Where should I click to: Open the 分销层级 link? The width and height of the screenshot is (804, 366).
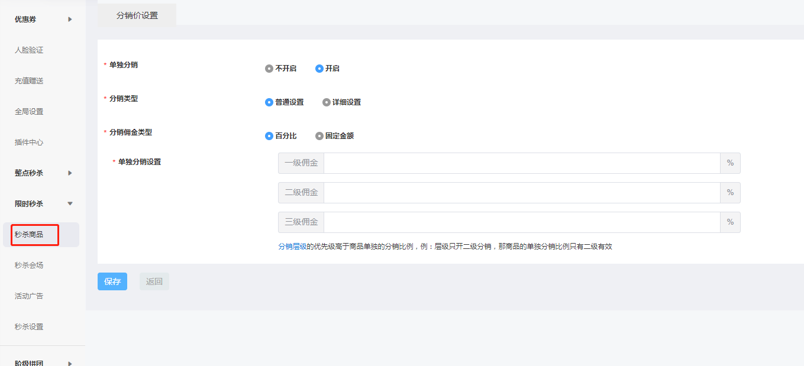[292, 247]
